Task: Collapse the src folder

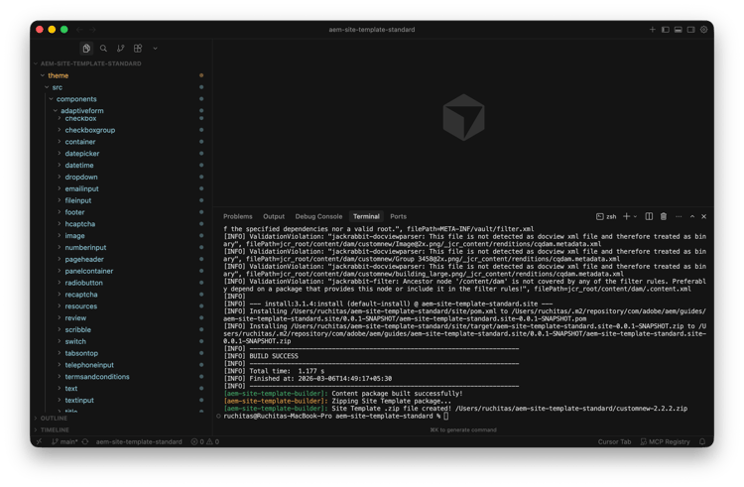Action: (x=121, y=87)
